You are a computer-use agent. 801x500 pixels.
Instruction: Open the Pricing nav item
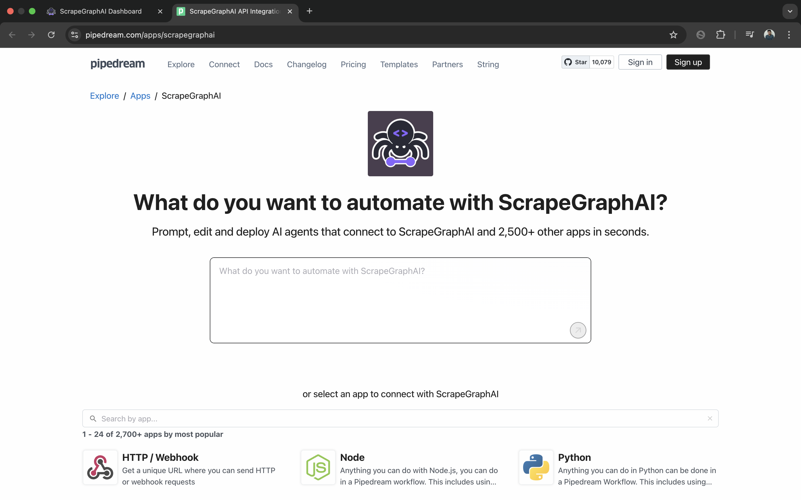[353, 64]
